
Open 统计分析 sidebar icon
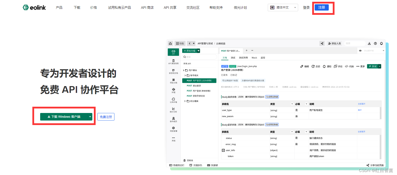[x=173, y=110]
